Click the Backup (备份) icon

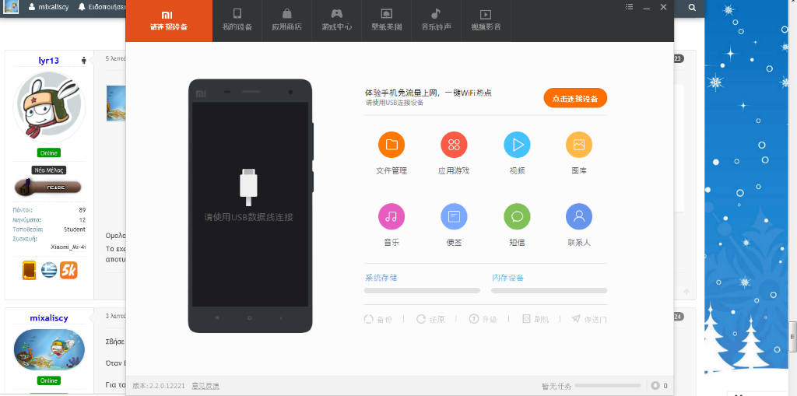tap(369, 319)
